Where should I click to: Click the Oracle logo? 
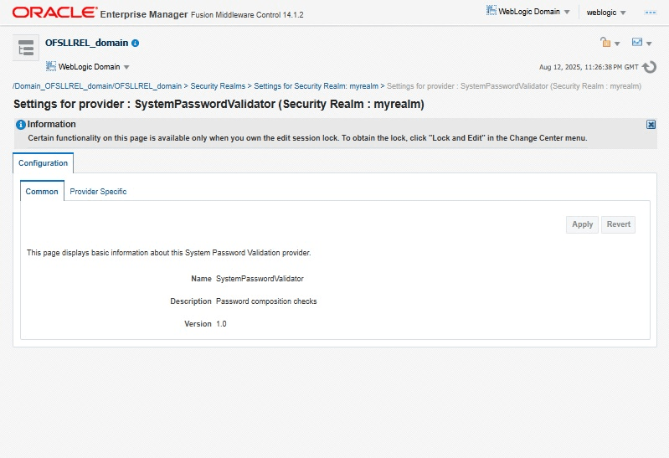54,13
